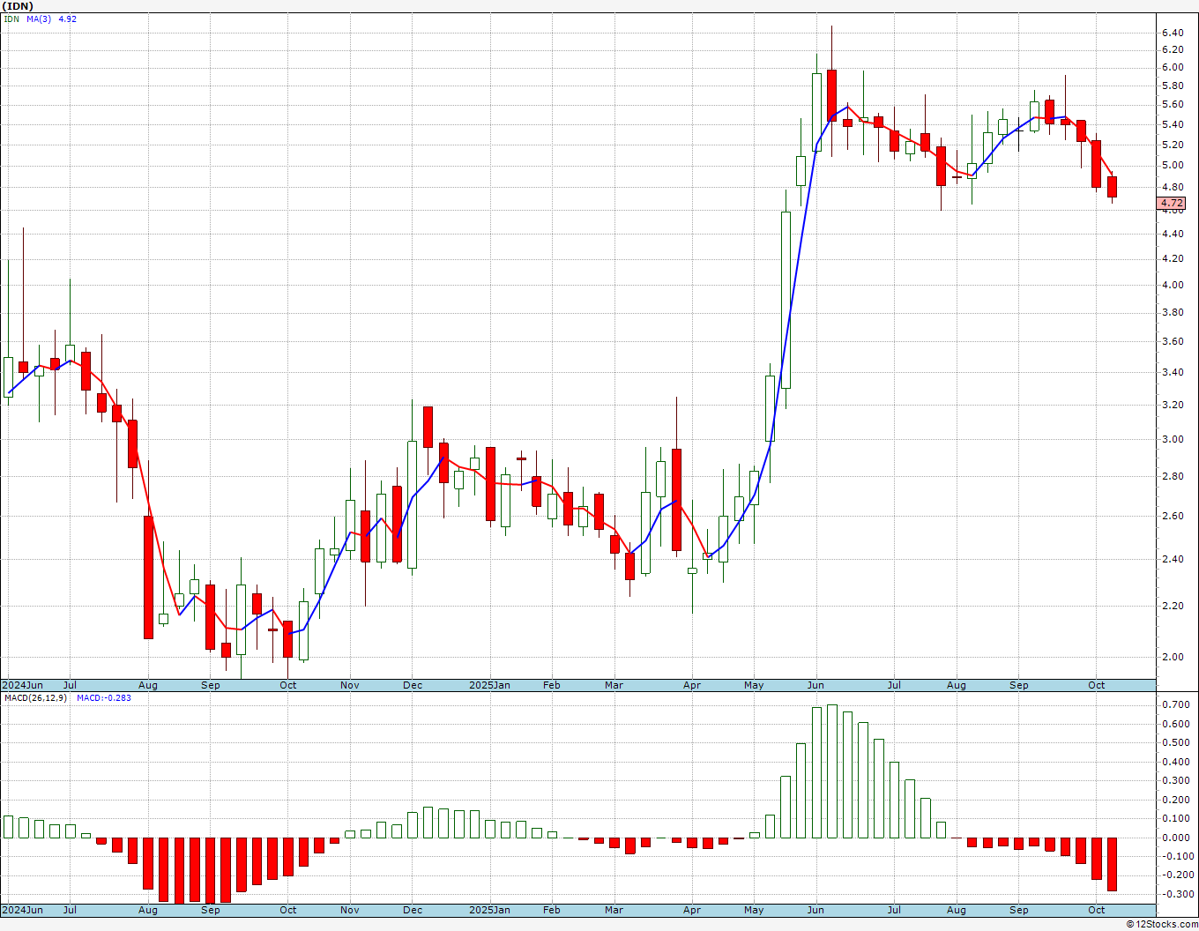Click the 4.00 price axis label
The width and height of the screenshot is (1199, 931).
coord(1173,285)
